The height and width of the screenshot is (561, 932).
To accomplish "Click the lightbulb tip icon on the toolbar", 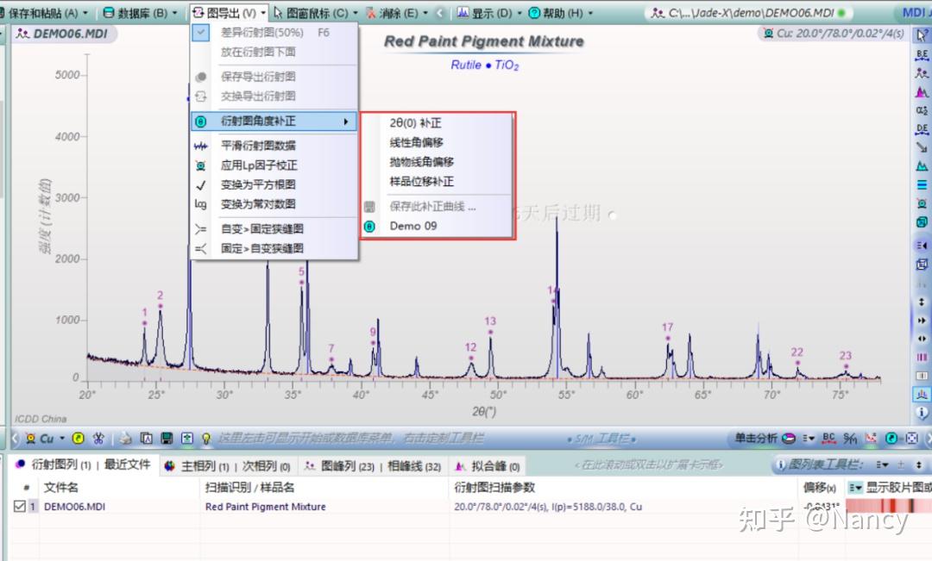I will click(x=205, y=438).
